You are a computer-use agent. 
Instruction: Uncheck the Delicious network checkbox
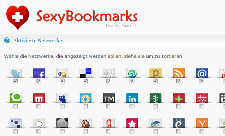pyautogui.click(x=85, y=81)
